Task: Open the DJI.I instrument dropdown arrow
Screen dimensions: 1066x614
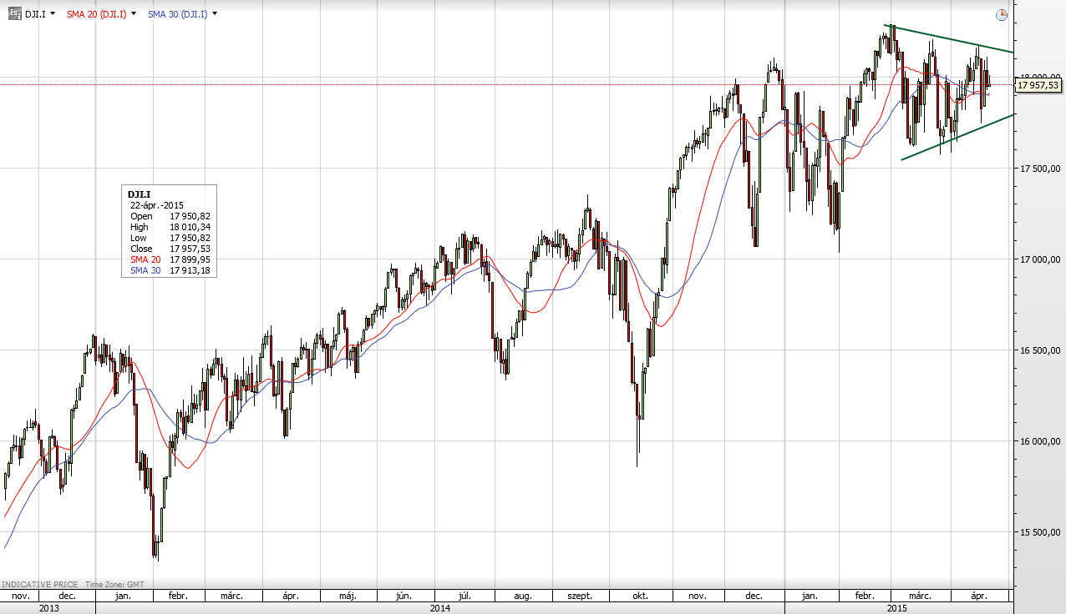Action: [x=53, y=14]
